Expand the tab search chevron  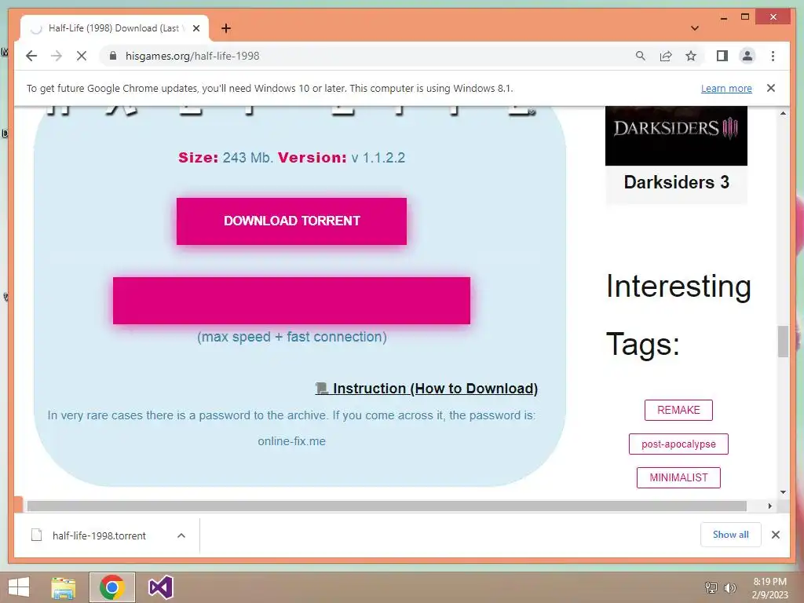click(695, 28)
